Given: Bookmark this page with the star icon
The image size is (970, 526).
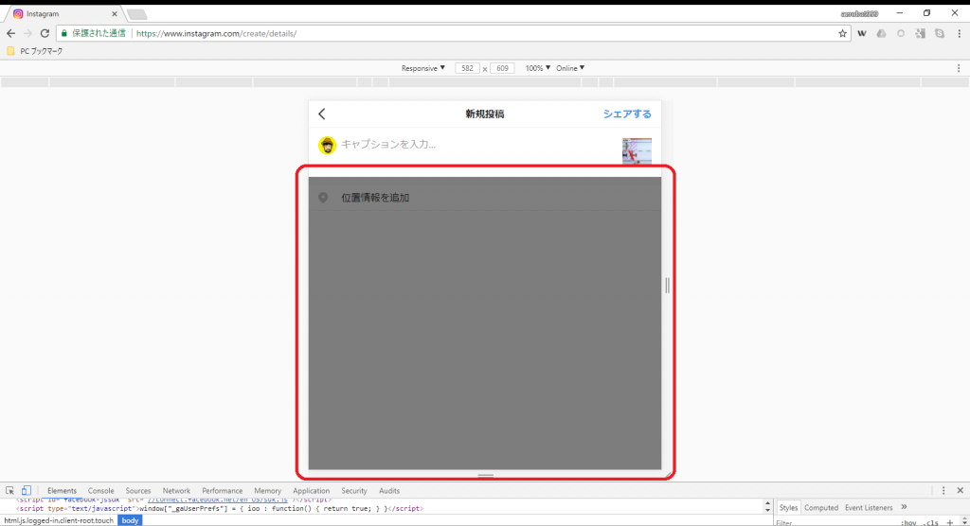Looking at the screenshot, I should (842, 33).
